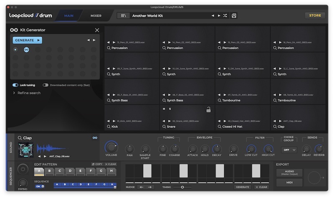Viewport: 334px width, 198px height.
Task: Toggle the Lock tuning switch
Action: click(x=15, y=85)
